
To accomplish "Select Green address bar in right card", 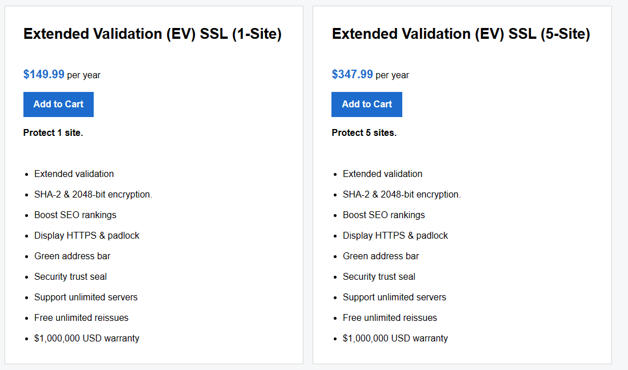I will tap(381, 256).
